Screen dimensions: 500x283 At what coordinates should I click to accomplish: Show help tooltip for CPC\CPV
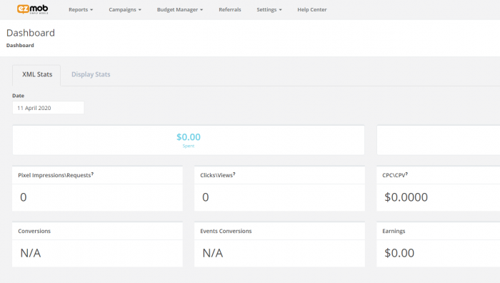406,174
